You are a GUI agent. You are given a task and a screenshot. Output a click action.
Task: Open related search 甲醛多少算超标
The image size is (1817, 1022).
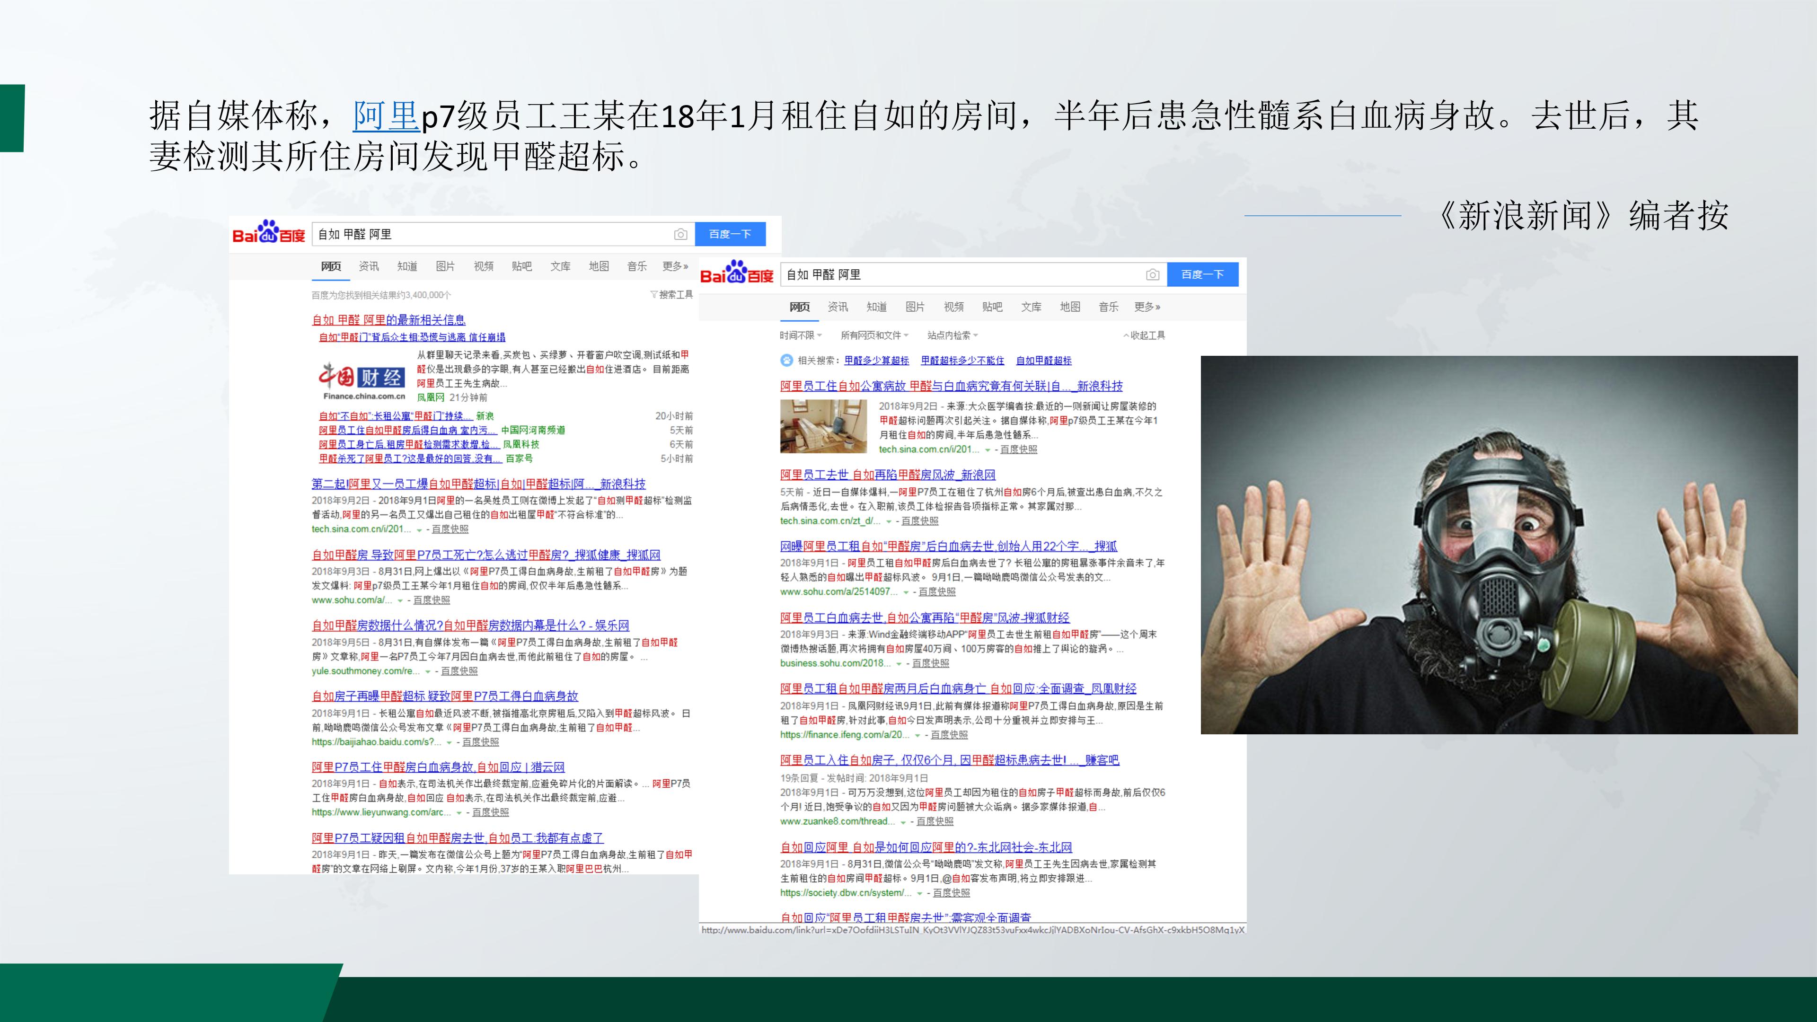tap(877, 361)
